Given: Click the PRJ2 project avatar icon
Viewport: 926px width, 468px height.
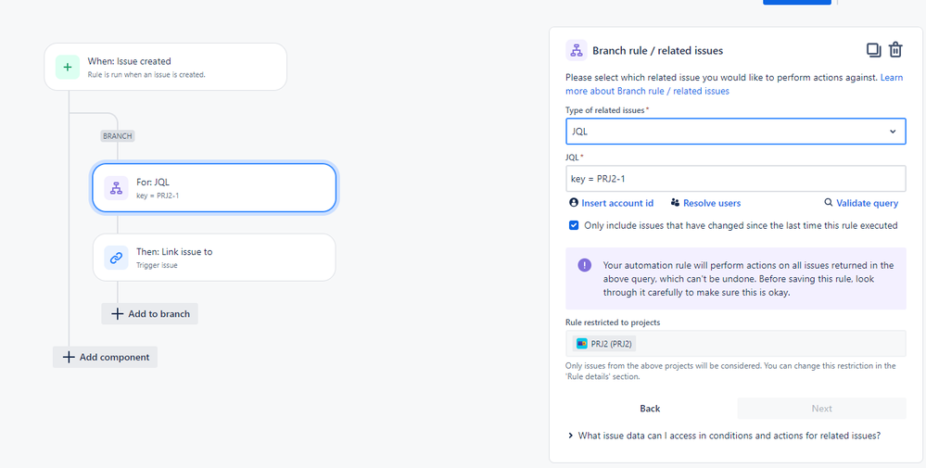Looking at the screenshot, I should [x=582, y=344].
